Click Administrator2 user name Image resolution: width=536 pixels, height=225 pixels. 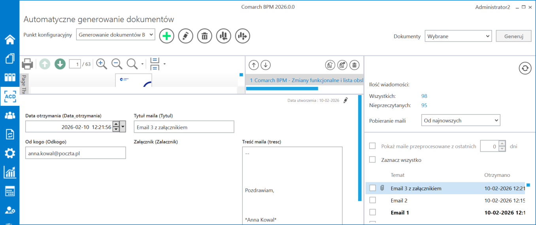pyautogui.click(x=493, y=7)
